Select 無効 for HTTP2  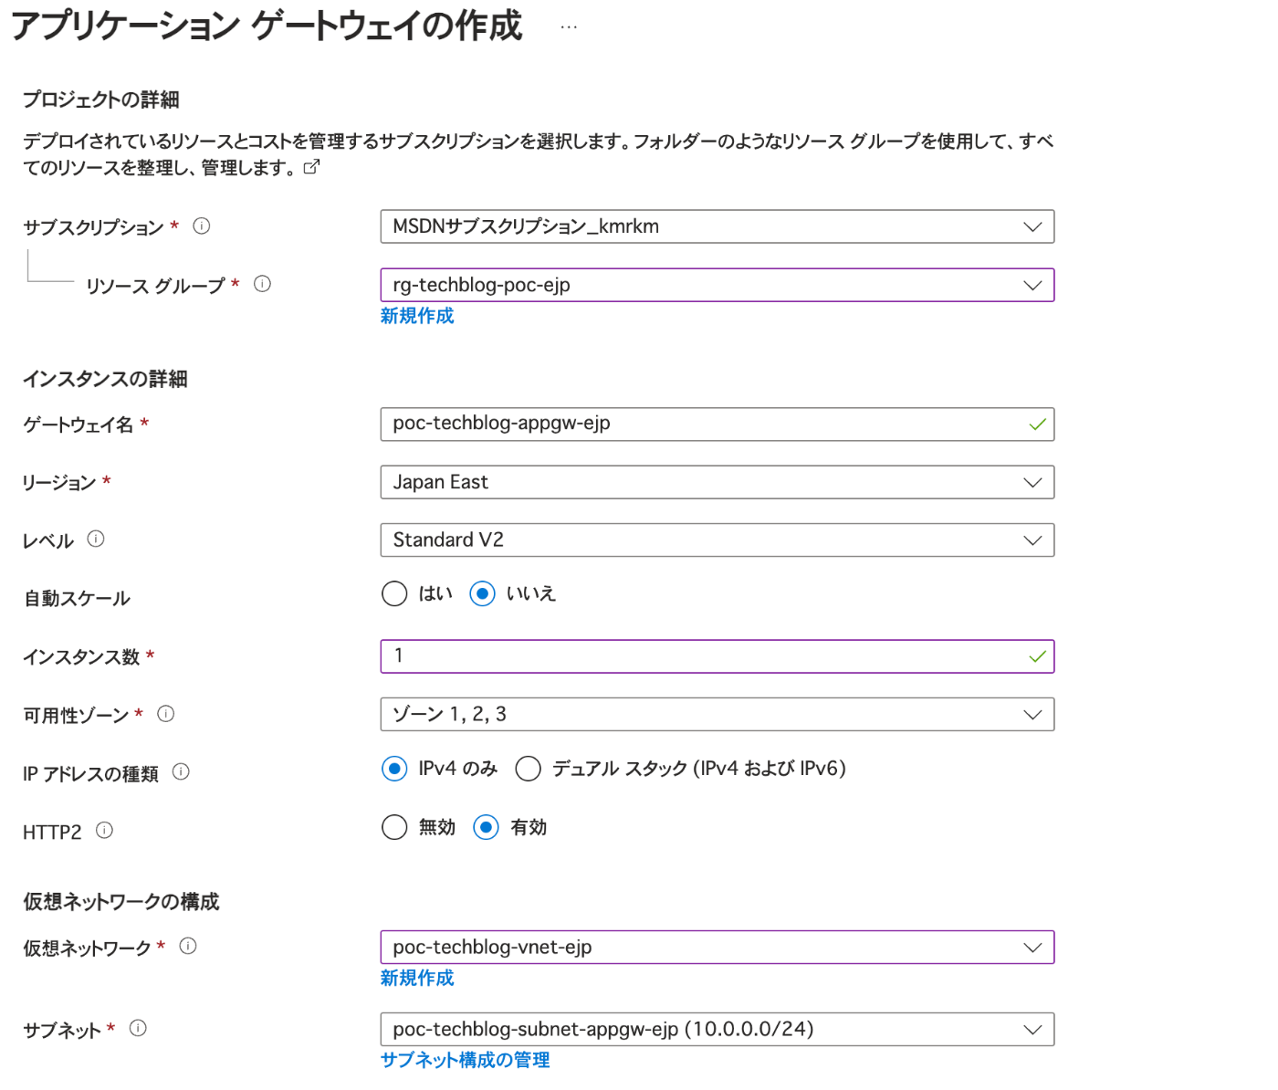point(394,827)
